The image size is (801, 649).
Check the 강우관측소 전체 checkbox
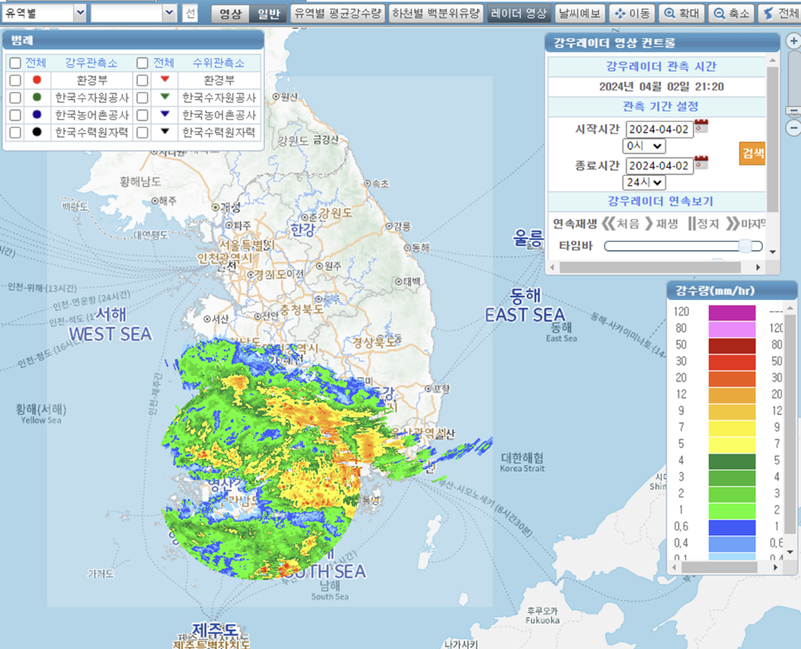[15, 62]
